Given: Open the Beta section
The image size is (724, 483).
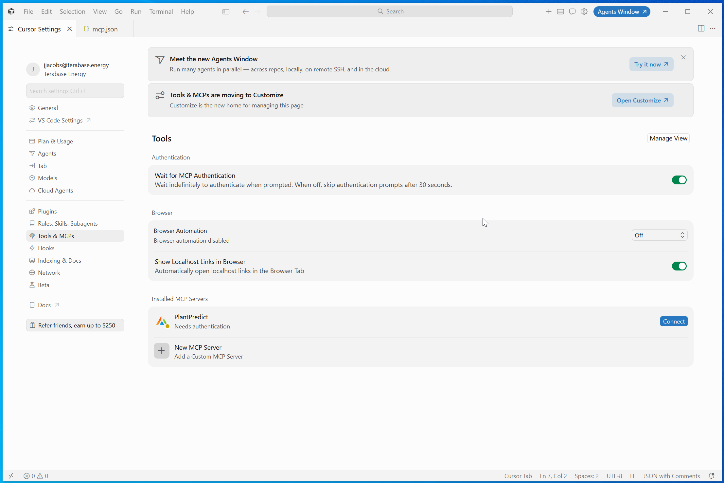Looking at the screenshot, I should click(75, 285).
